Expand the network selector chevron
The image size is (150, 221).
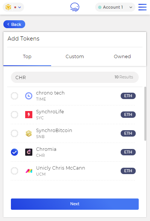[x=20, y=7]
